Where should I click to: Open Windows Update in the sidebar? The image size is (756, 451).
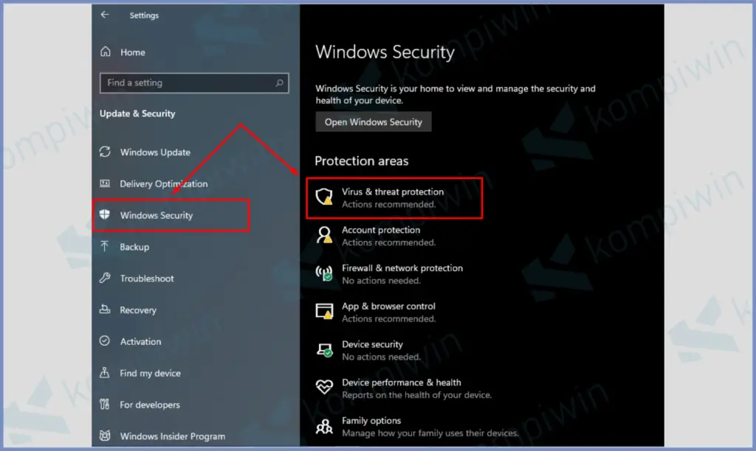(x=155, y=153)
